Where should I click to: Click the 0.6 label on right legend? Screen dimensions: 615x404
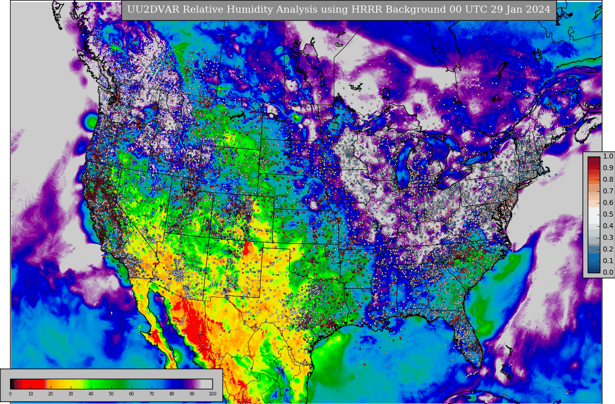pyautogui.click(x=608, y=203)
